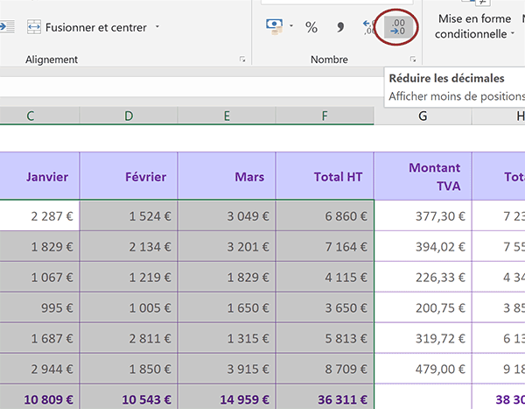Open Nombre group dialog launcher
This screenshot has height=409, width=525.
[413, 60]
